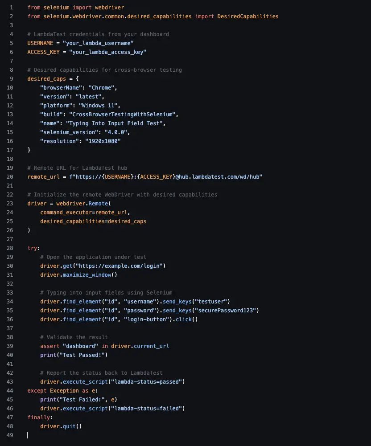Click the desired_caps variable on line 9

click(46, 79)
